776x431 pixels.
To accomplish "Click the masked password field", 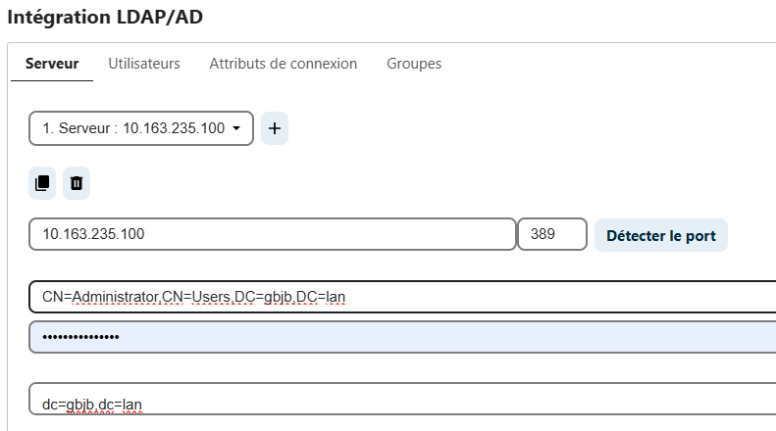I will click(402, 337).
